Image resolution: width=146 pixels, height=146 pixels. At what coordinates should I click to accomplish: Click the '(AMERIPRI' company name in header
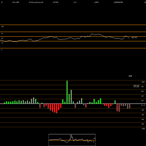click(x=118, y=2)
